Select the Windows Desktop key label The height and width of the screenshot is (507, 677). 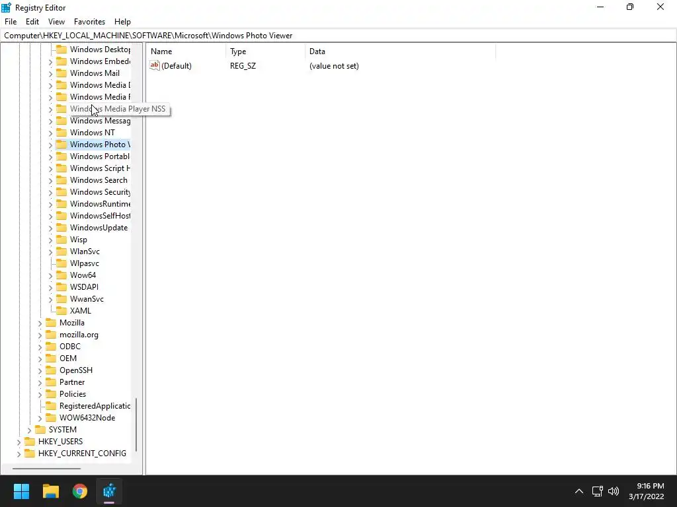(100, 49)
